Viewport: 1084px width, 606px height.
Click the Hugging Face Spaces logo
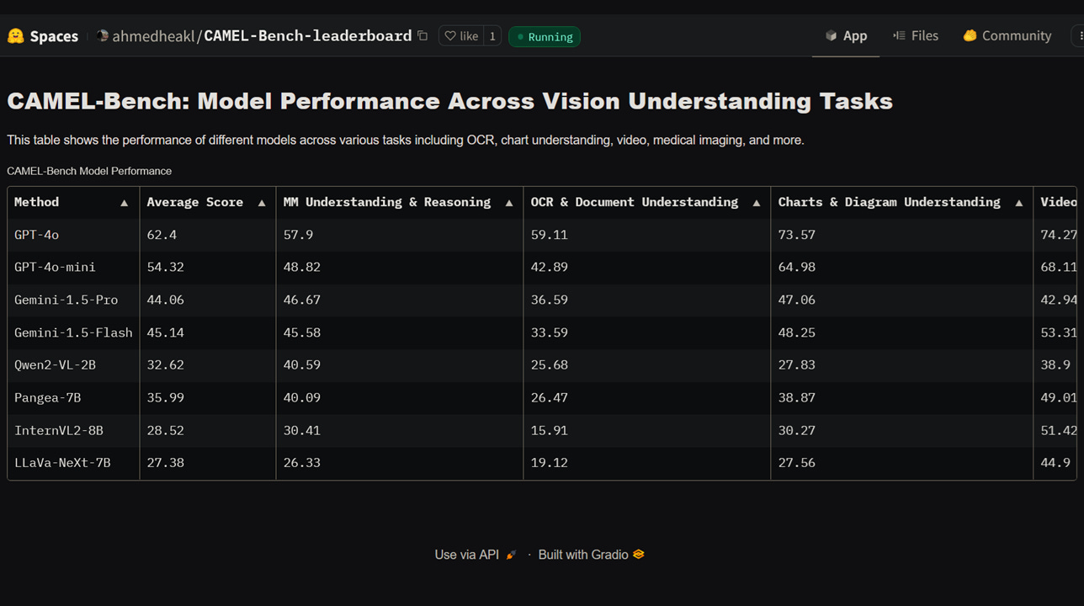coord(43,36)
